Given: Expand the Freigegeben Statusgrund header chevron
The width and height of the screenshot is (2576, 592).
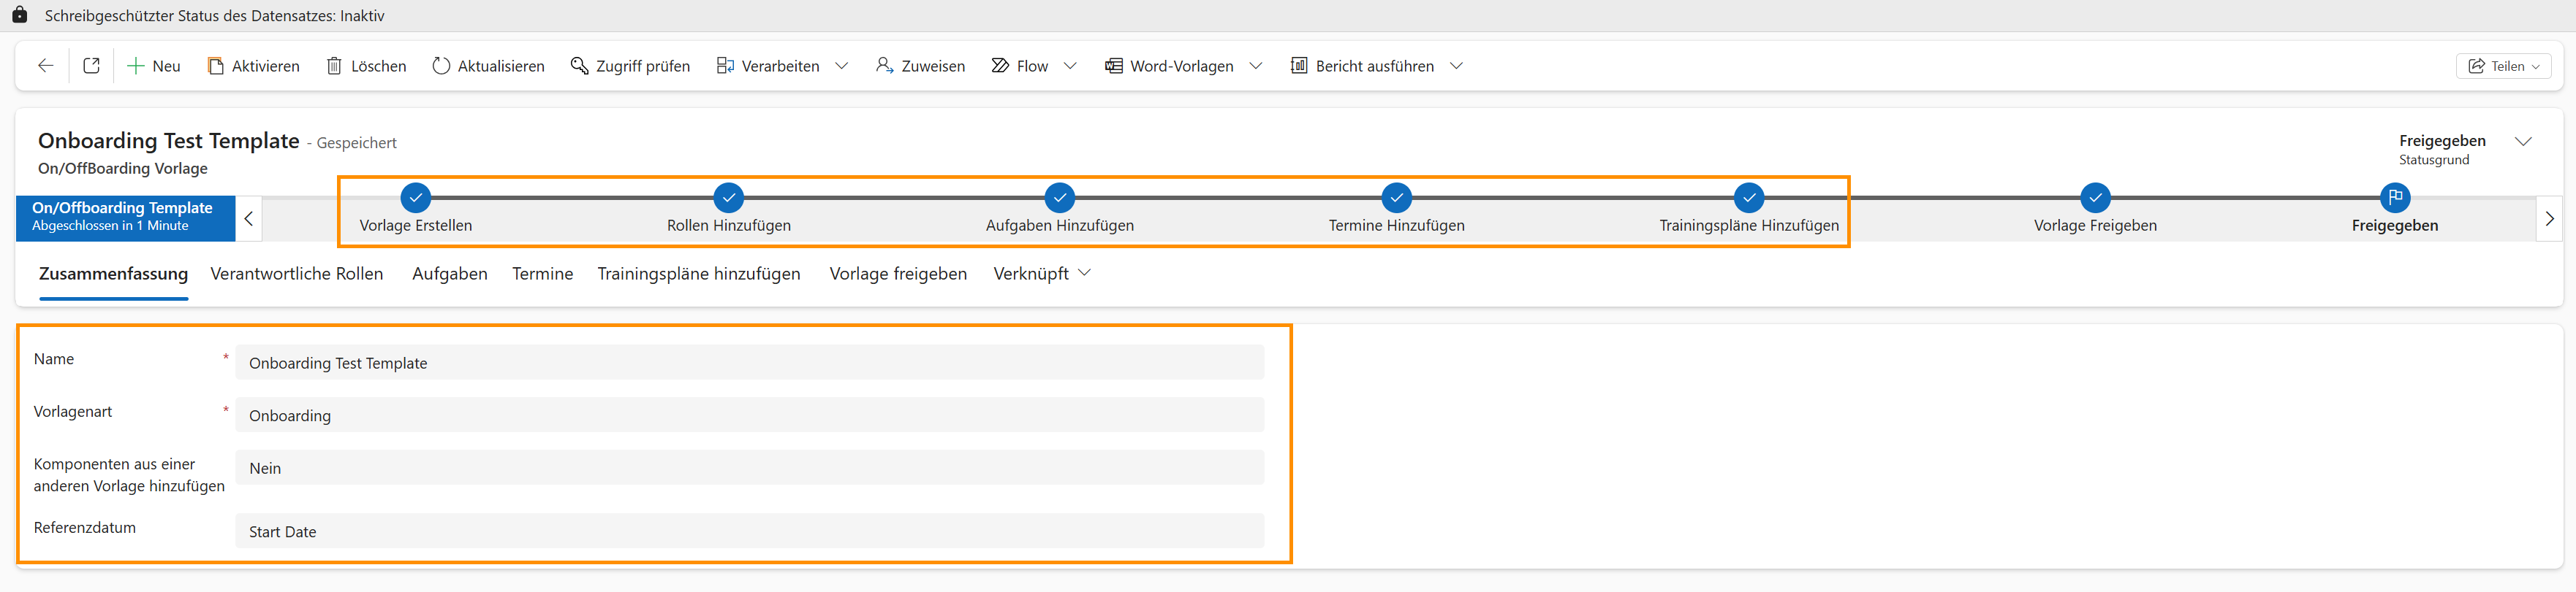Looking at the screenshot, I should pos(2523,142).
